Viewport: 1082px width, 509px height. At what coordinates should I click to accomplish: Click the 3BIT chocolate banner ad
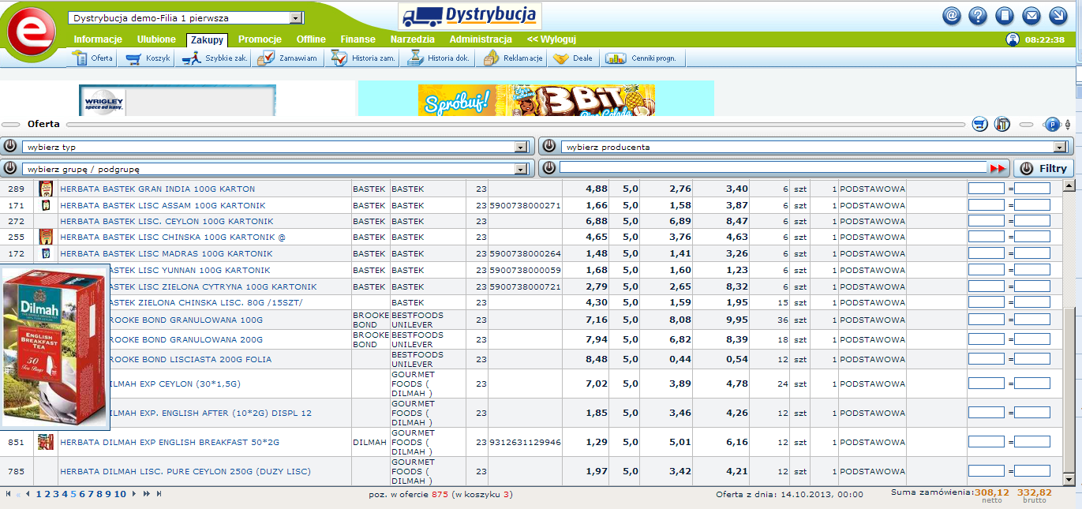pyautogui.click(x=536, y=99)
